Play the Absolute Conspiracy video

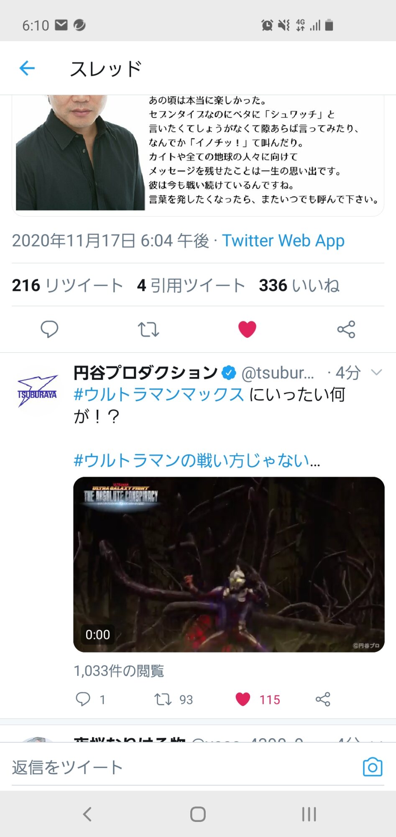click(x=229, y=564)
